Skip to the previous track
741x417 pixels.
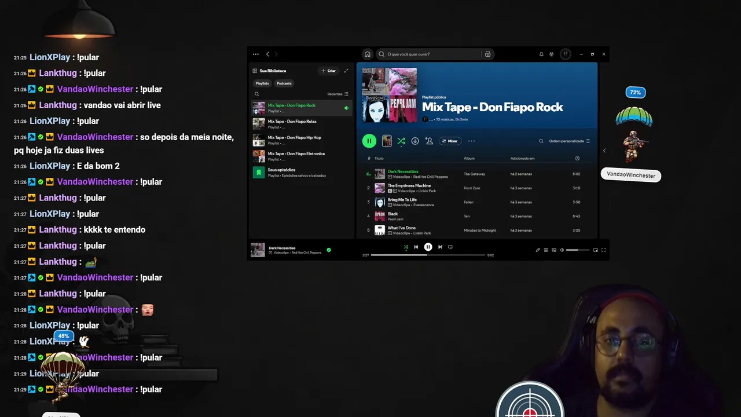coord(416,247)
